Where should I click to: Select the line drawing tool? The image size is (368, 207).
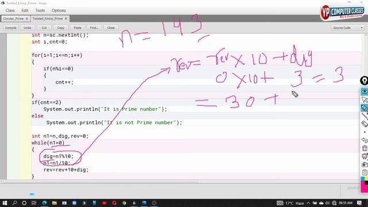[364, 116]
